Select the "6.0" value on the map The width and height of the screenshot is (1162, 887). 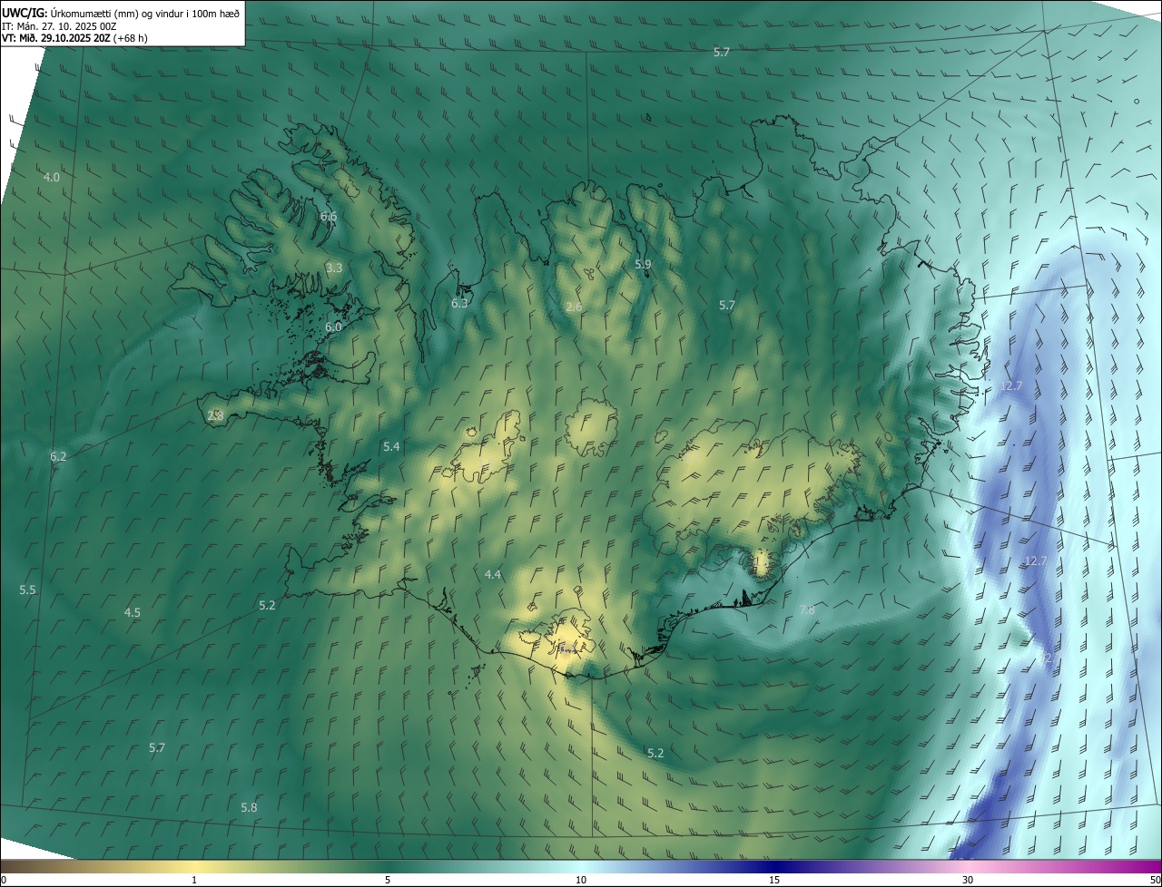click(x=333, y=327)
